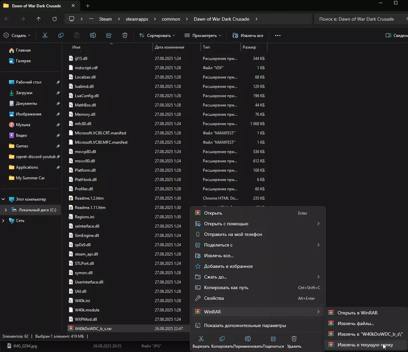Click the Share icon in the toolbar

[109, 35]
